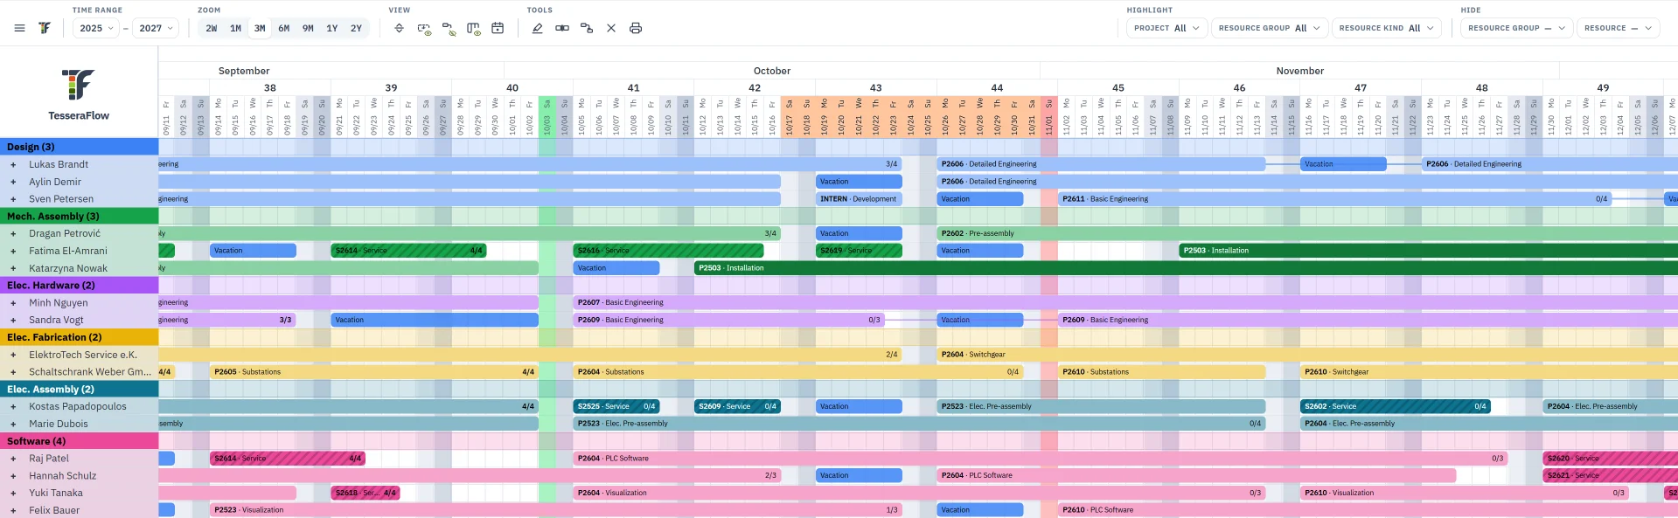The height and width of the screenshot is (518, 1678).
Task: Select Lukas Brandt's November Vacation bar
Action: point(1343,164)
